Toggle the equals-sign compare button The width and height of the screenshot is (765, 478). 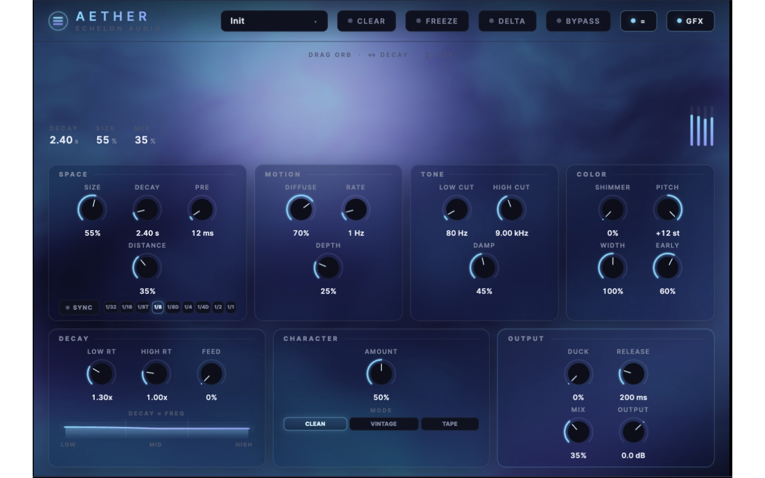pyautogui.click(x=638, y=21)
